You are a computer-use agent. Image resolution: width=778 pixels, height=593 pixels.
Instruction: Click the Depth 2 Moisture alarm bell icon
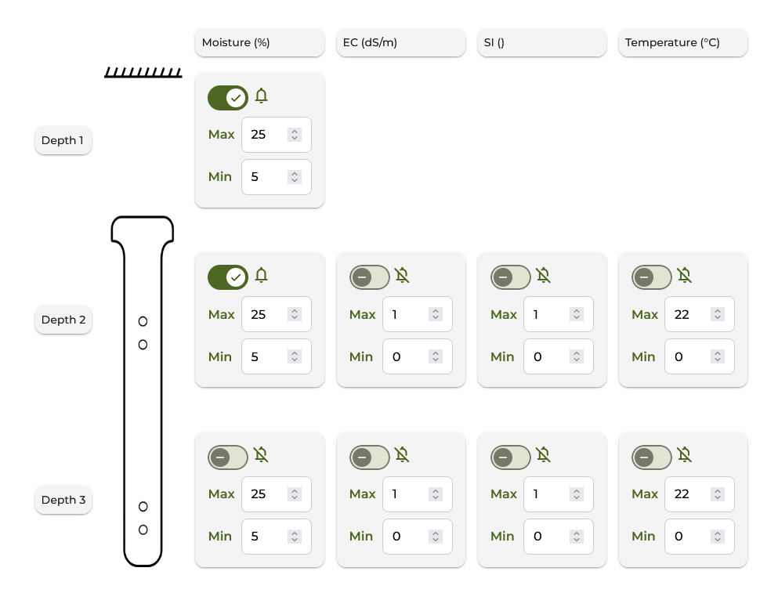point(262,276)
